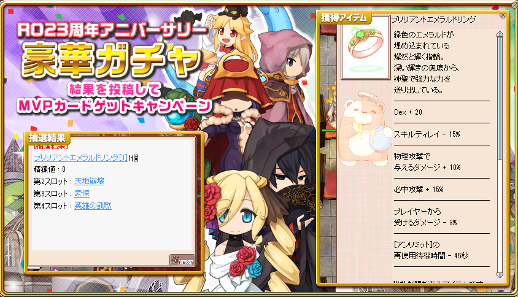The width and height of the screenshot is (518, 297).
Task: Click the item description scrollbar up arrow
Action: pyautogui.click(x=500, y=34)
